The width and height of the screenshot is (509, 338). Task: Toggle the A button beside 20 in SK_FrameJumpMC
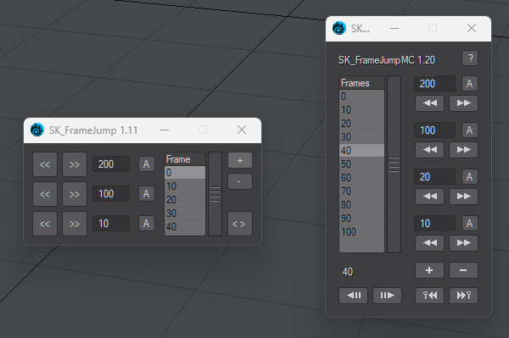tap(470, 177)
